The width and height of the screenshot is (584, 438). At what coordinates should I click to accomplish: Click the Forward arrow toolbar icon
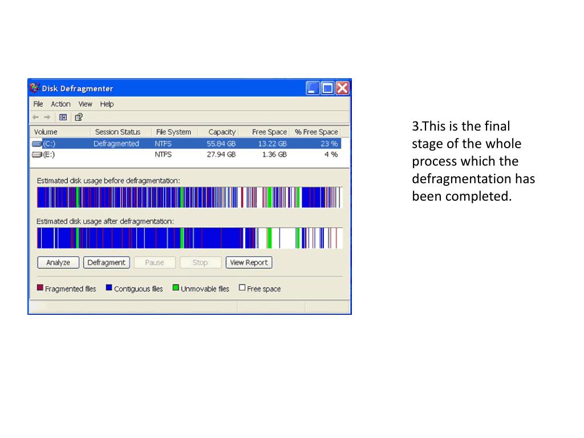pyautogui.click(x=47, y=117)
